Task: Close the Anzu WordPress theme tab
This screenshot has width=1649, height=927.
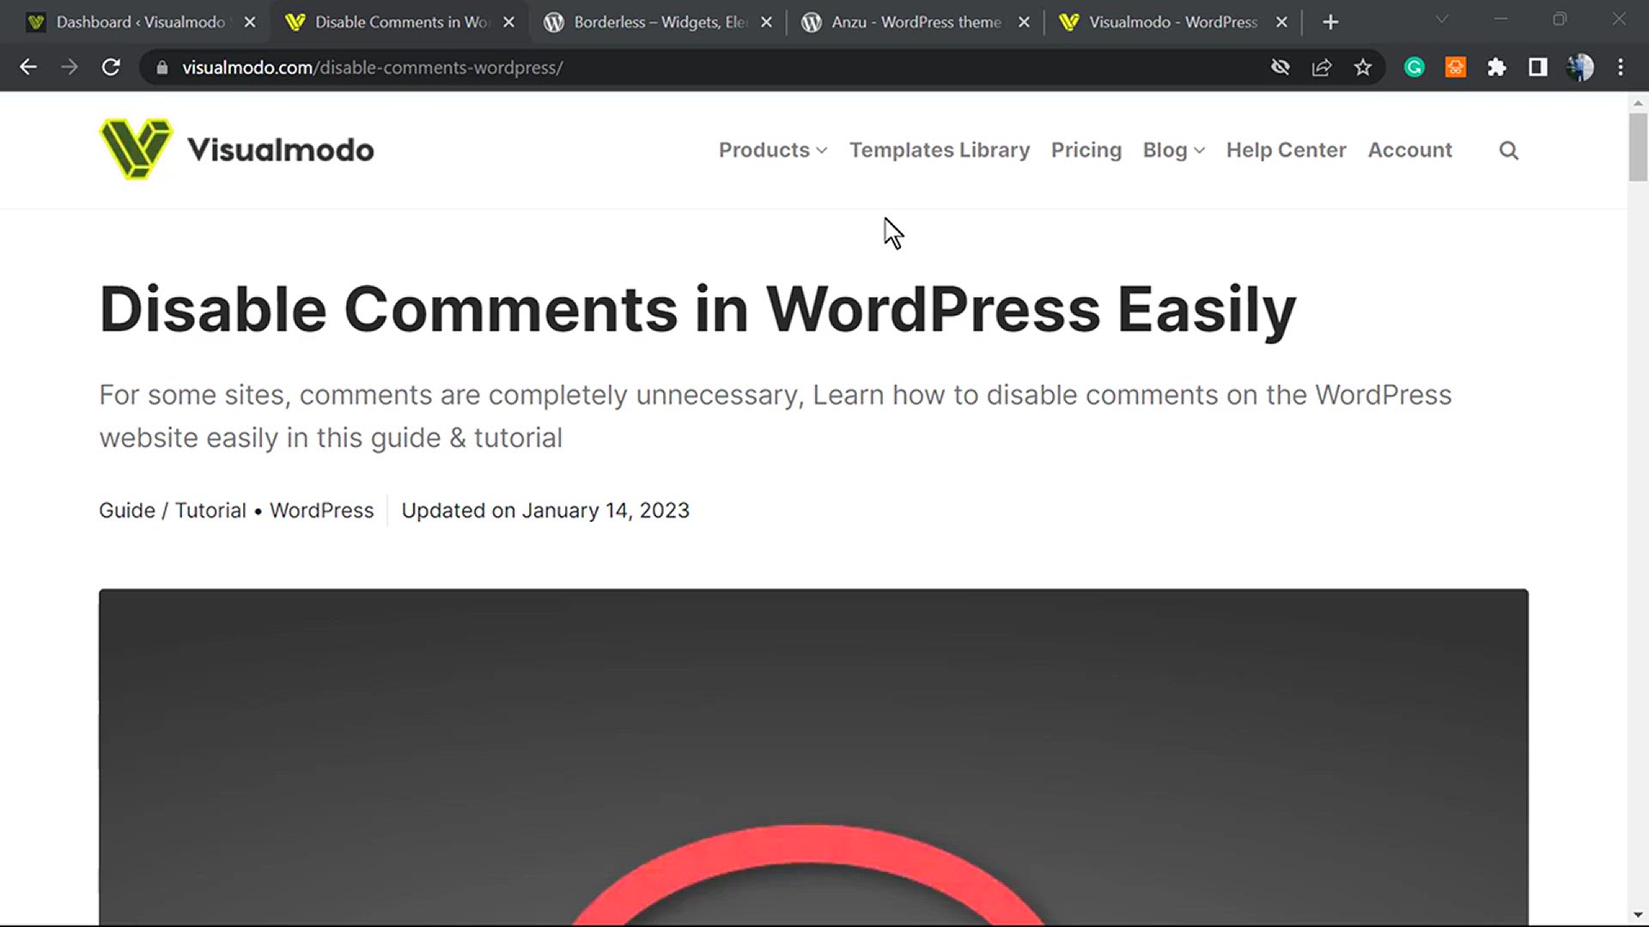Action: point(1024,22)
